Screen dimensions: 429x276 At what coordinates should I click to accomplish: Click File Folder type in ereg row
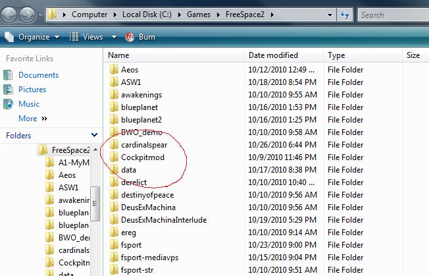tap(345, 233)
